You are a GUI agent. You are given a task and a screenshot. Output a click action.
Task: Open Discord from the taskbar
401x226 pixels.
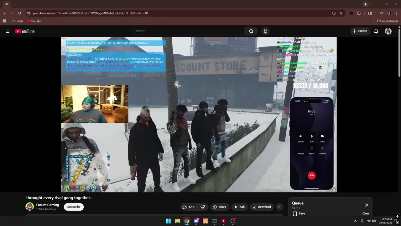(x=196, y=221)
